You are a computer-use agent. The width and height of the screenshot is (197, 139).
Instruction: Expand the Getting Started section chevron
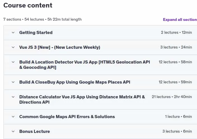[x=13, y=33]
